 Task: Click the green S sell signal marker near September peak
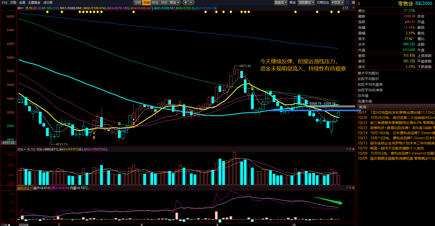click(252, 89)
